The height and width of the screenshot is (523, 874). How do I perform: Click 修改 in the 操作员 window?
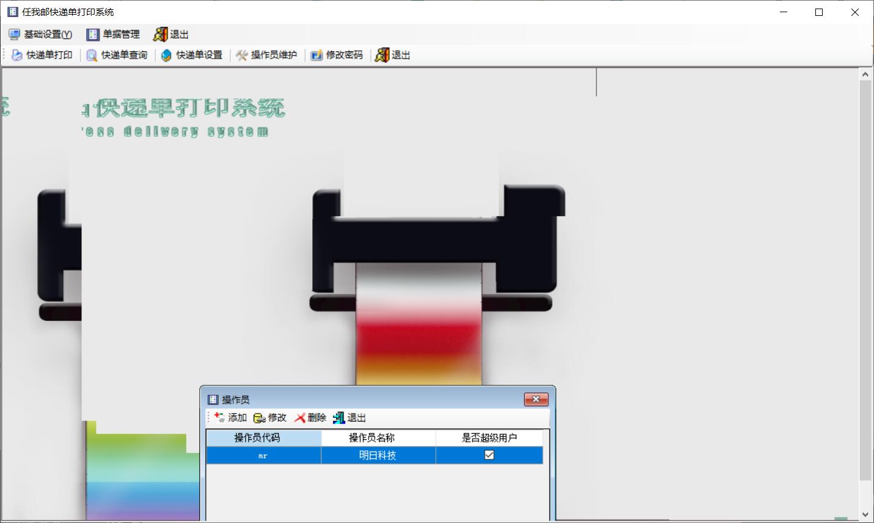270,417
